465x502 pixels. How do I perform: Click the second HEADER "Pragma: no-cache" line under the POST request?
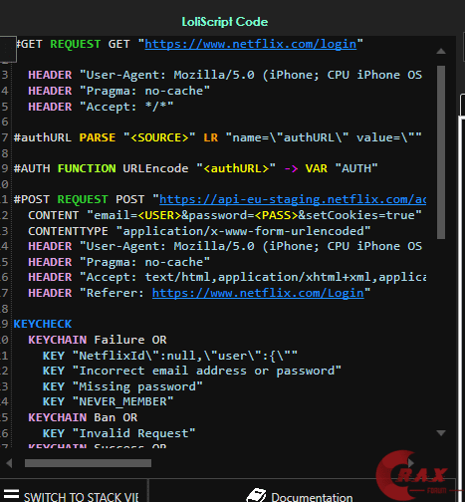(118, 262)
